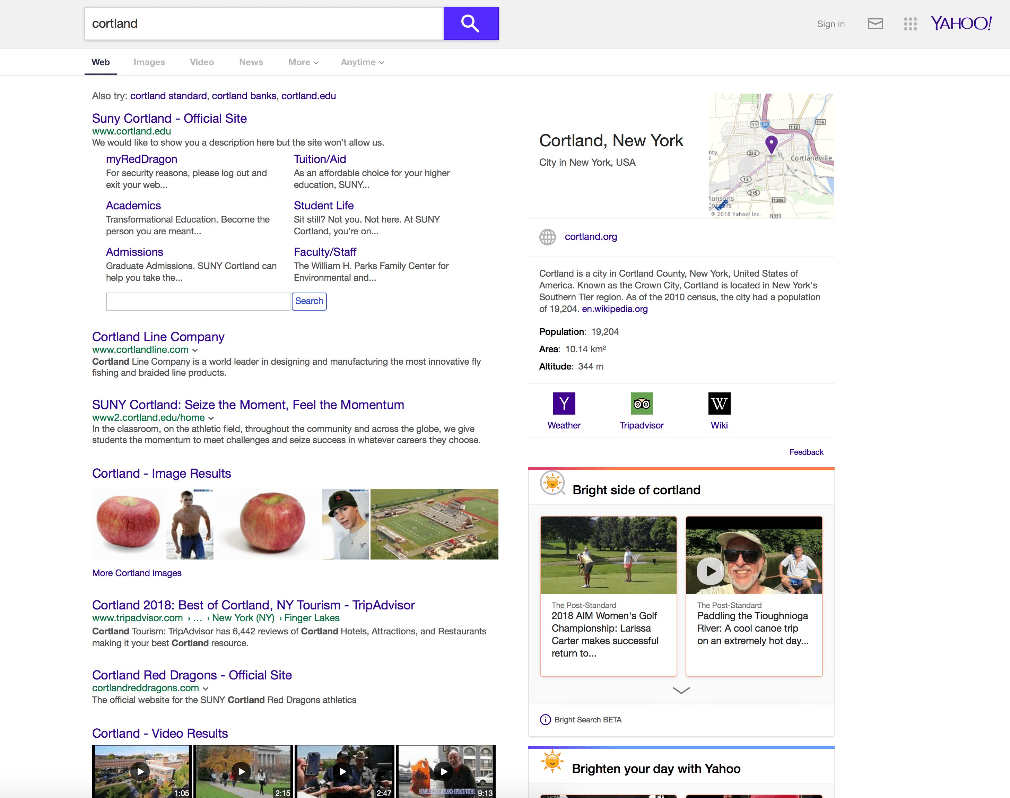
Task: Expand options arrow next to cortlandreddragons.com
Action: click(x=206, y=689)
